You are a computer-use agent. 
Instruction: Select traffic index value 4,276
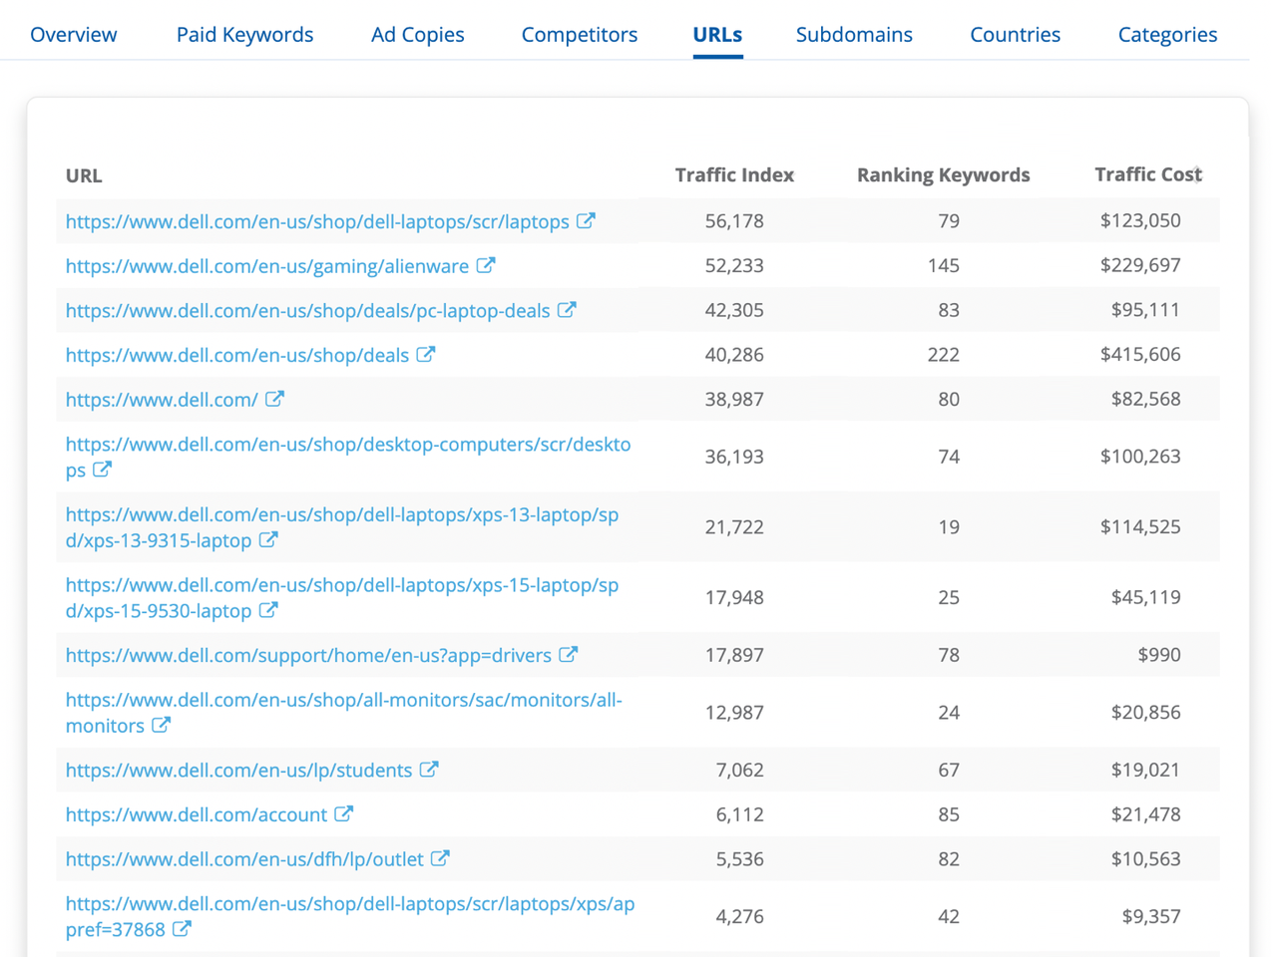click(739, 916)
